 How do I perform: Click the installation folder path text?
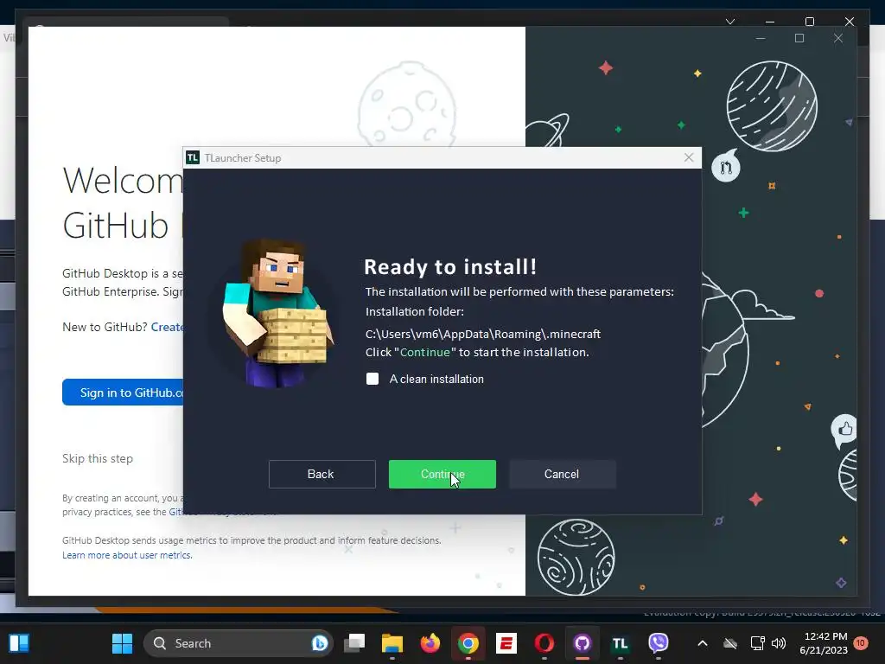pyautogui.click(x=482, y=334)
